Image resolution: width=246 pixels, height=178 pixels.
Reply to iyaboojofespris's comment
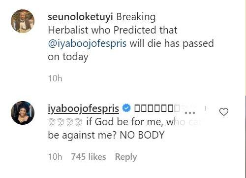pyautogui.click(x=126, y=157)
